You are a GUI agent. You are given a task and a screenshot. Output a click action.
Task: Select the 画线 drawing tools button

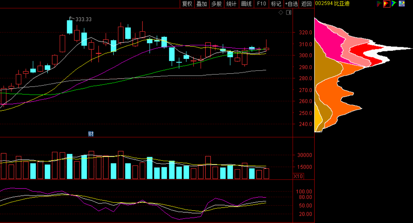tap(246, 4)
